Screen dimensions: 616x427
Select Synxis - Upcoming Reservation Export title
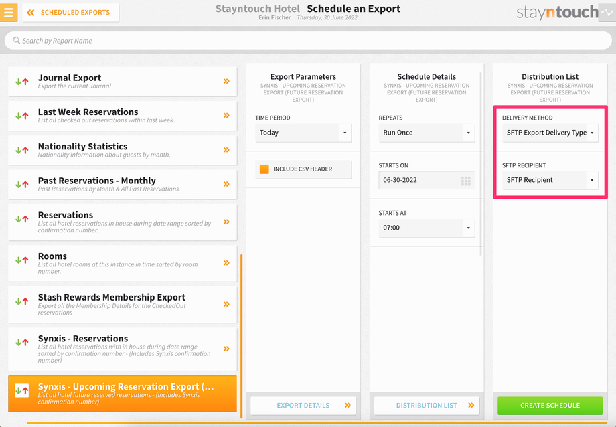coord(126,387)
